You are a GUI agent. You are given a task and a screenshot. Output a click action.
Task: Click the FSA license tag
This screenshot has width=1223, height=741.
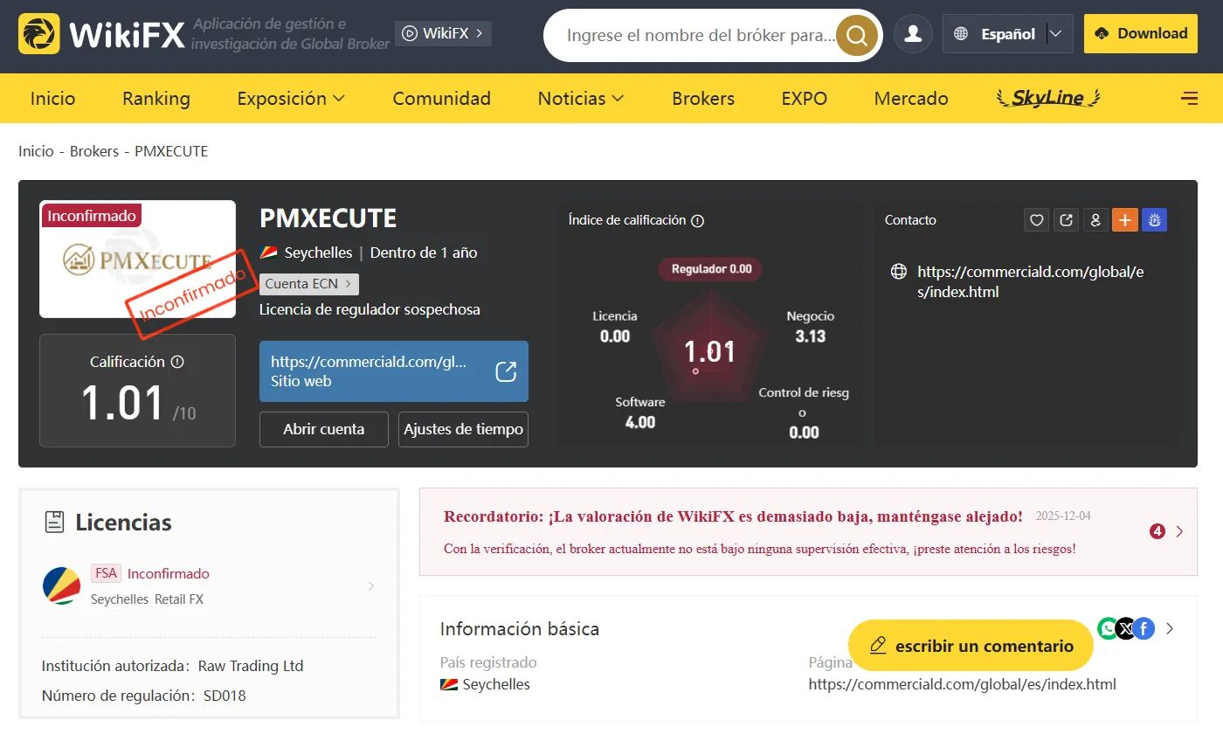106,573
